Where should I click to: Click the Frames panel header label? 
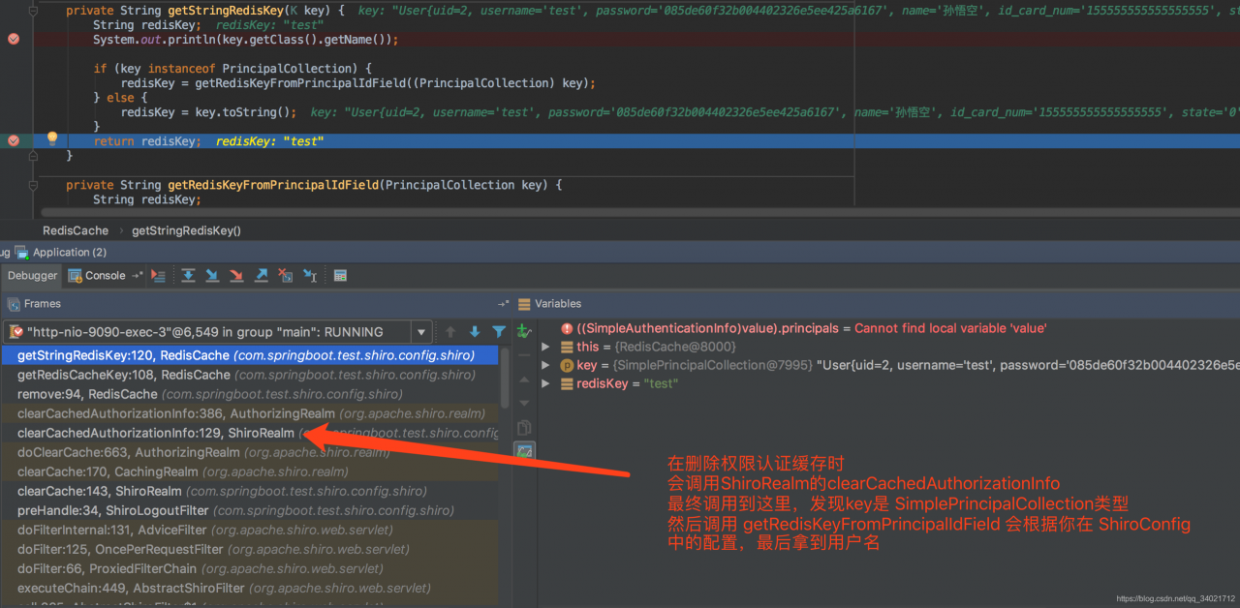(43, 304)
